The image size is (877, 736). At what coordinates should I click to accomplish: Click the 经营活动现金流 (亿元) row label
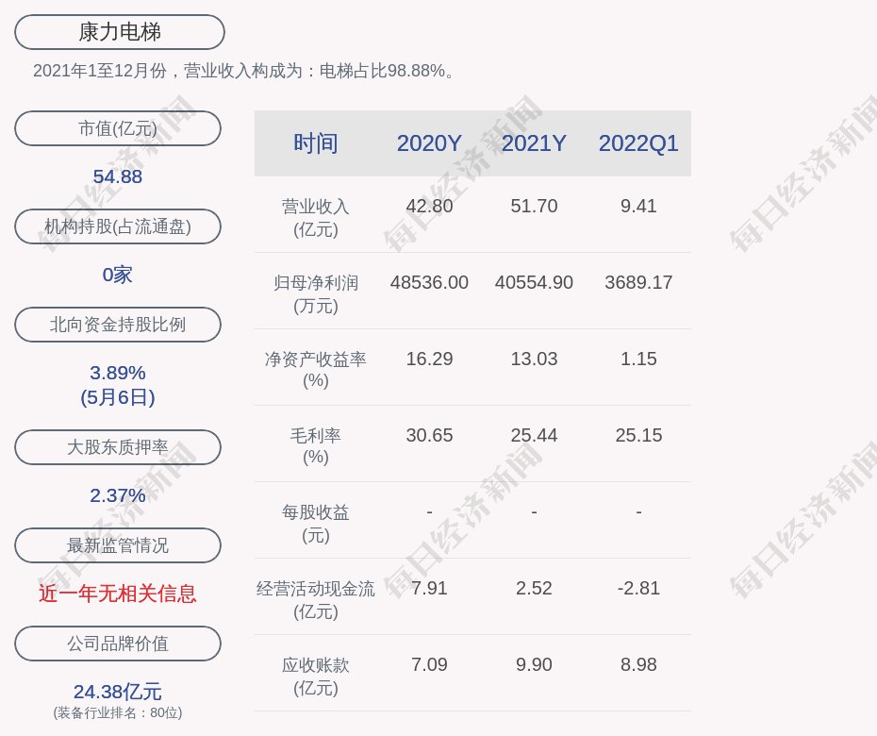[x=316, y=600]
